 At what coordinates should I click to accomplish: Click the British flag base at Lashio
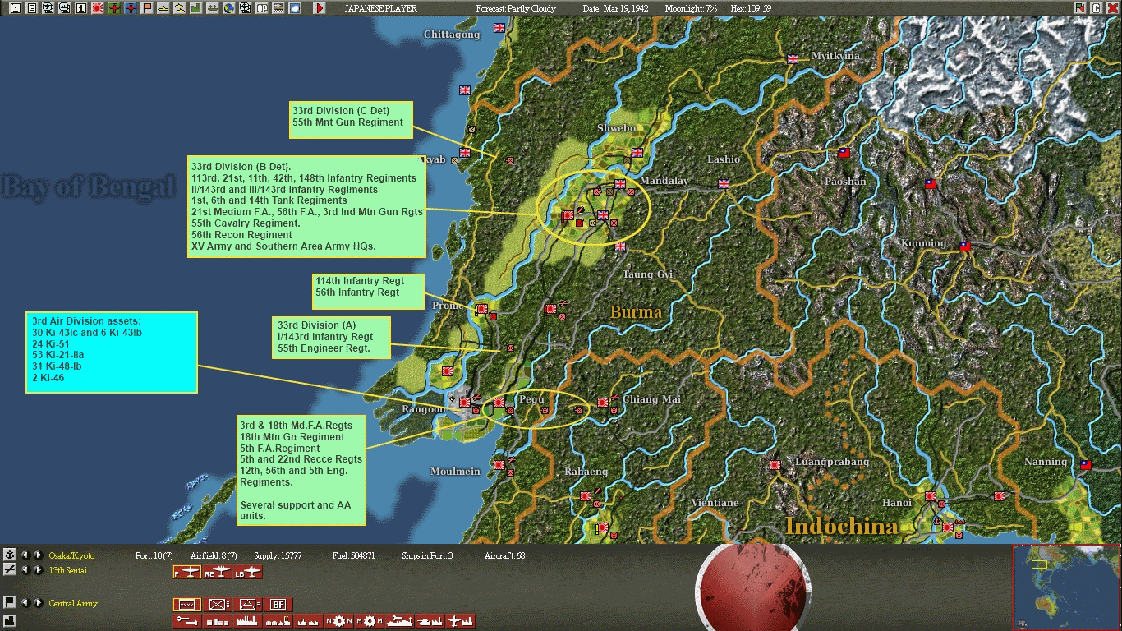point(724,184)
